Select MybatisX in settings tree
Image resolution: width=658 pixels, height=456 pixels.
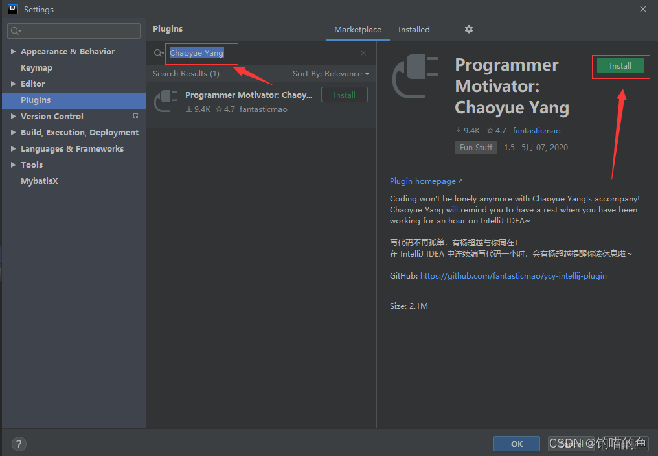[40, 181]
